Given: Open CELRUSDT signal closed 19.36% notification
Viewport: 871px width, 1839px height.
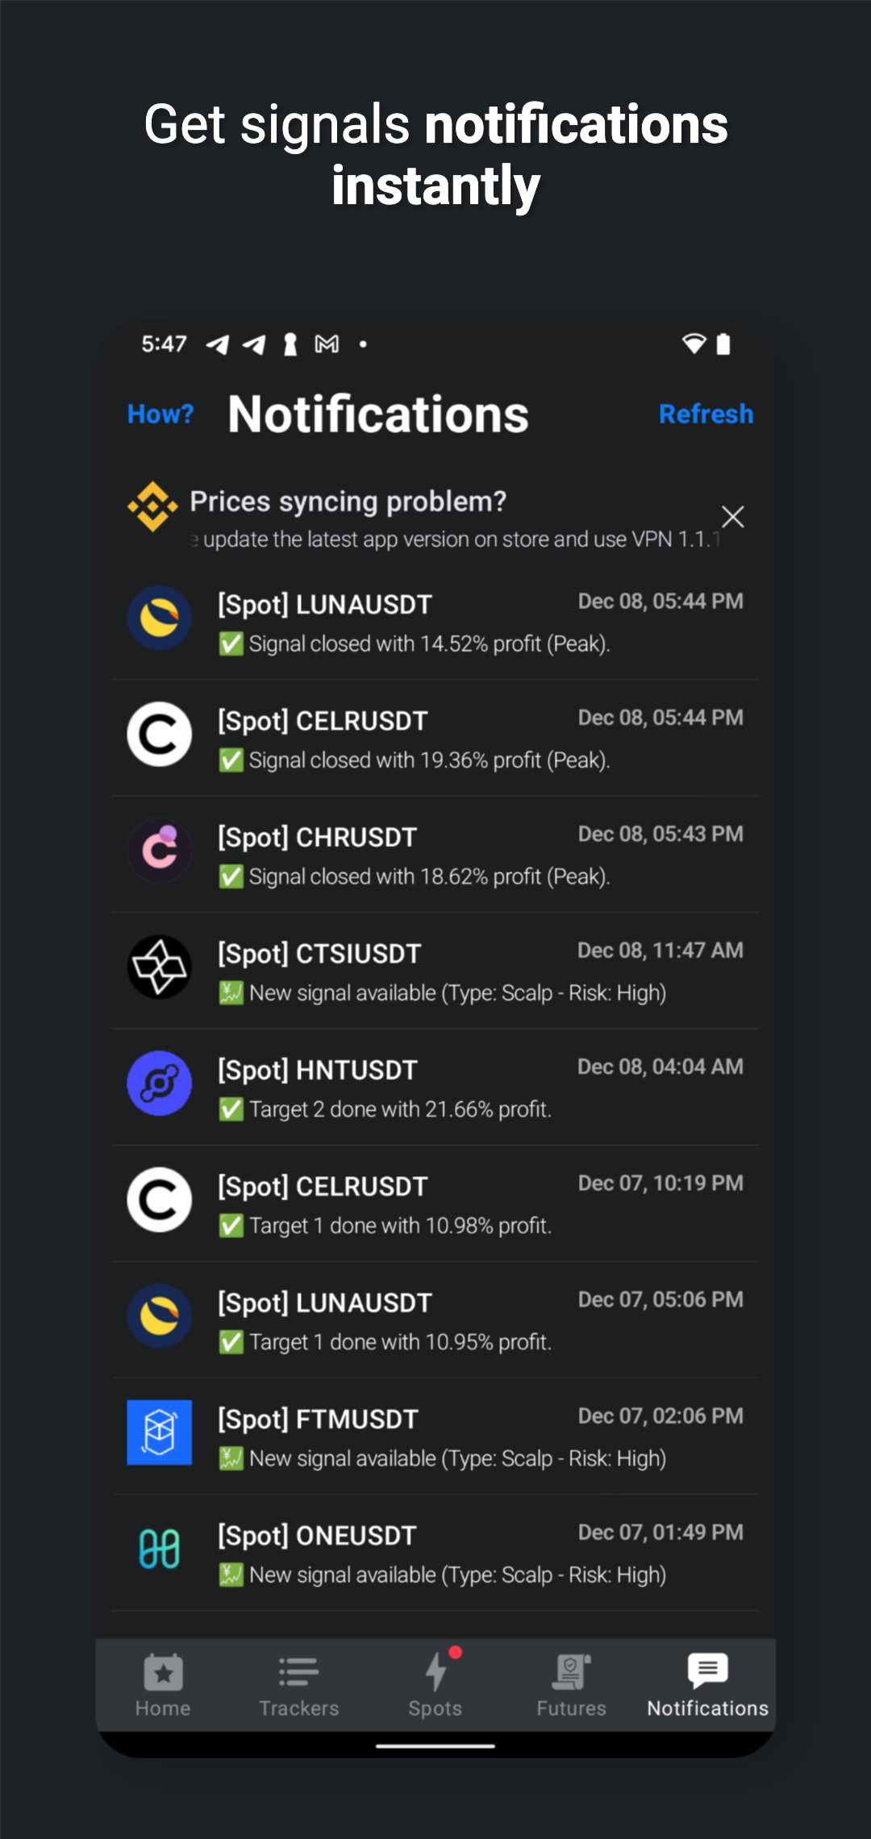Looking at the screenshot, I should 435,738.
